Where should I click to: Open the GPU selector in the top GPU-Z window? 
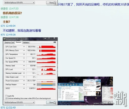click(20, 3)
